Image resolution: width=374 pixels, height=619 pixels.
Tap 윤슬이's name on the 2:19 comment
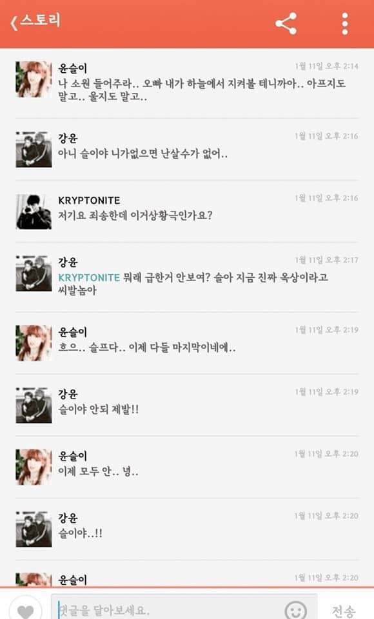coord(73,332)
